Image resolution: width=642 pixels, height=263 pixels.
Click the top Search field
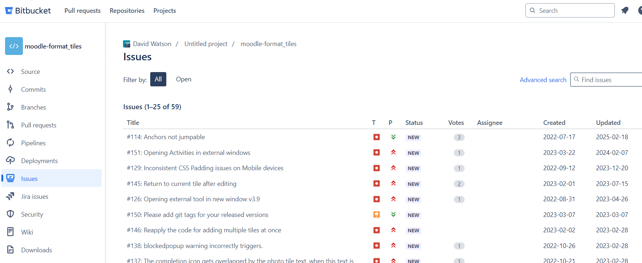[570, 10]
